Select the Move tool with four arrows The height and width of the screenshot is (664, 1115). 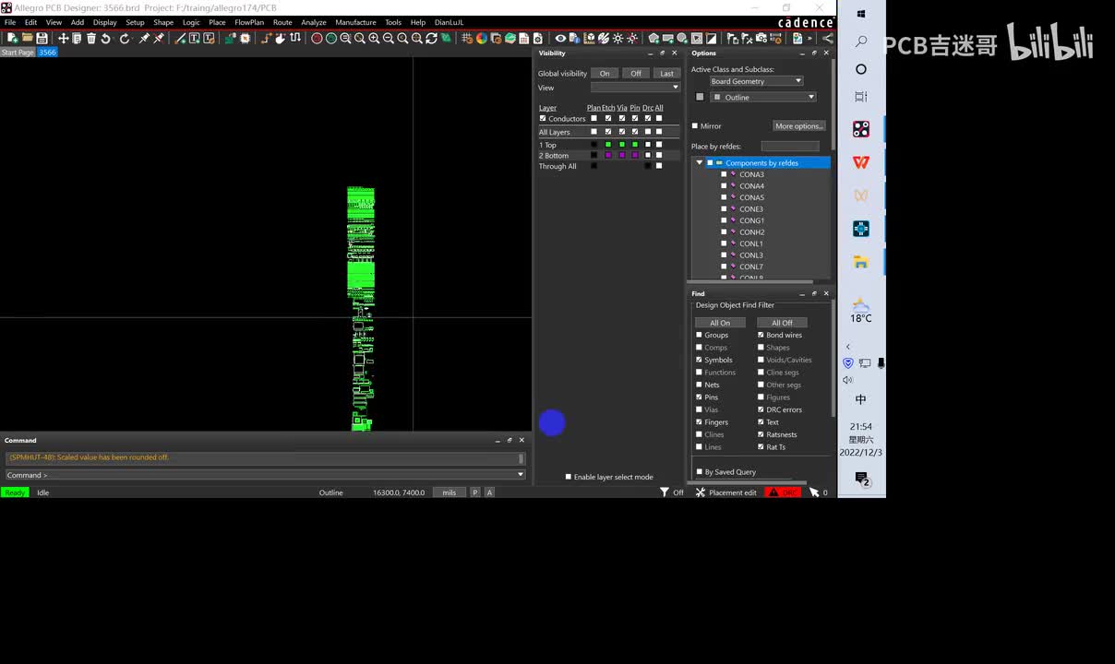[x=63, y=38]
